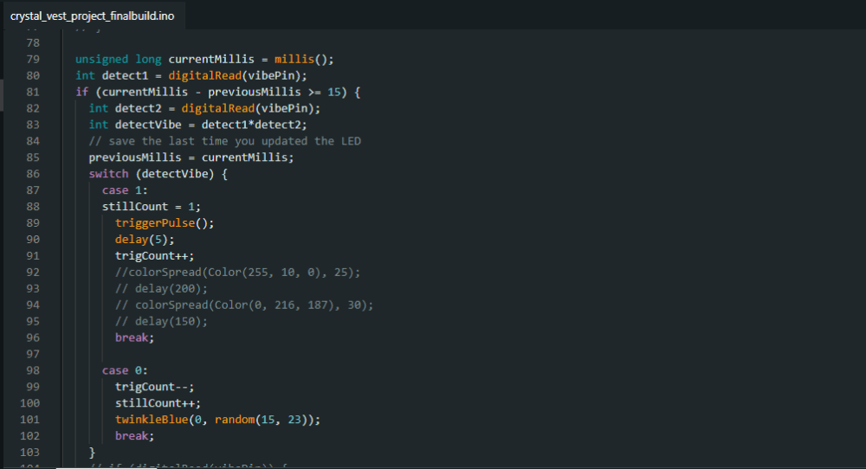Click line number 98 in the gutter
This screenshot has width=866, height=469.
(x=33, y=370)
